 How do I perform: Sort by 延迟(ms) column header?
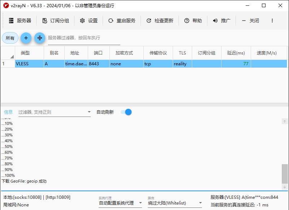(236, 53)
